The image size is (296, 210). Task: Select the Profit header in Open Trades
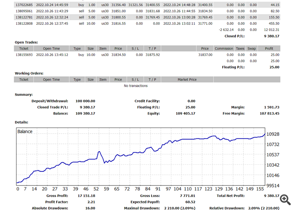click(x=269, y=48)
